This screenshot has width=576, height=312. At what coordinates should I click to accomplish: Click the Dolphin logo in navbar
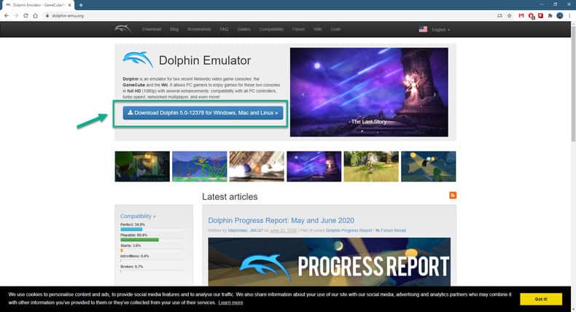[x=122, y=28]
